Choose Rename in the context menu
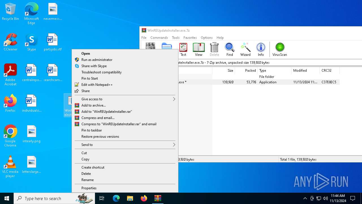 coord(125,180)
